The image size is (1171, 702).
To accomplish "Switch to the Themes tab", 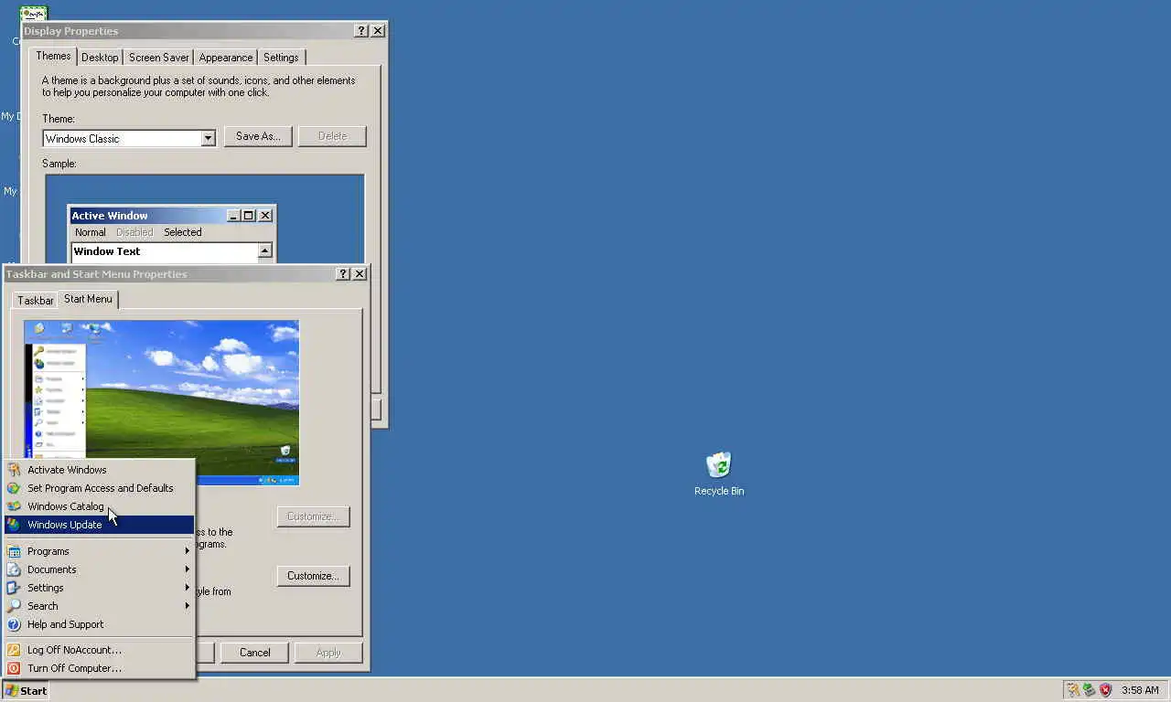I will (53, 56).
